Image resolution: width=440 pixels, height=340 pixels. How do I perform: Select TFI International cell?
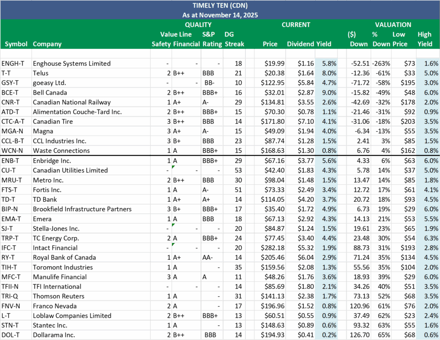[91, 286]
